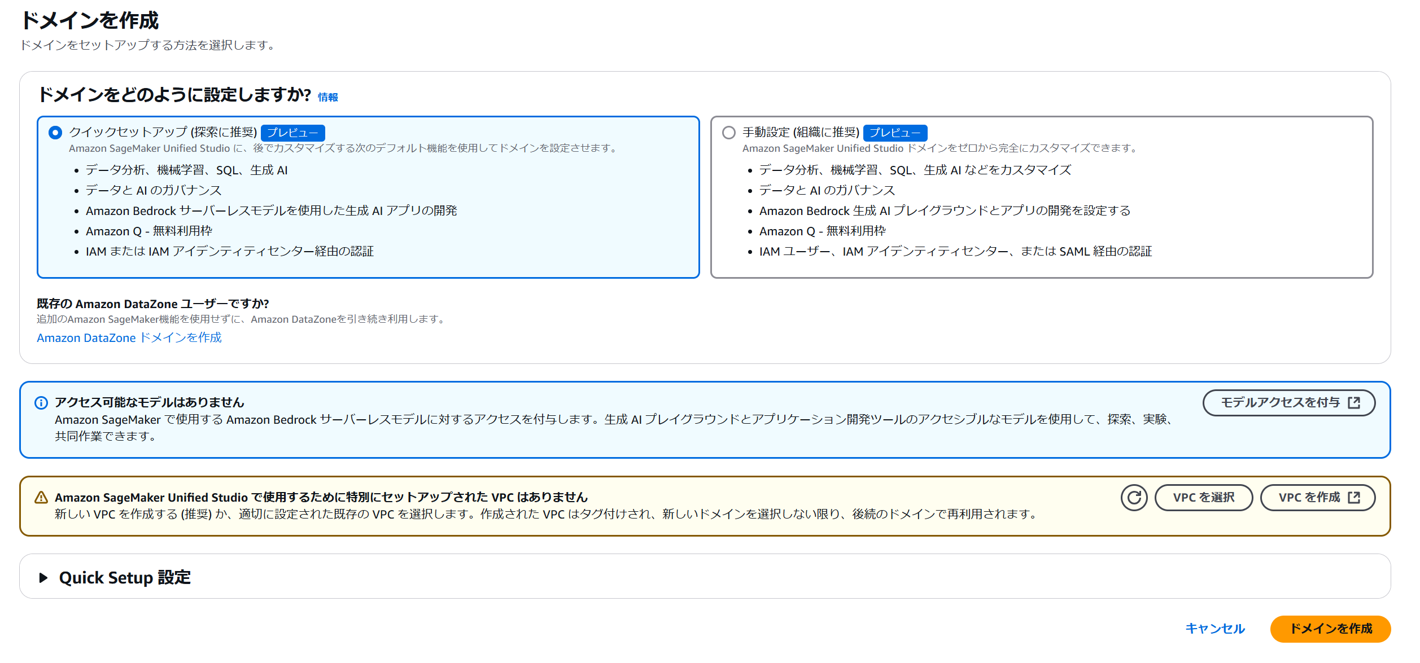Click the orange ドメインを作成 button
The height and width of the screenshot is (663, 1420).
(1330, 629)
